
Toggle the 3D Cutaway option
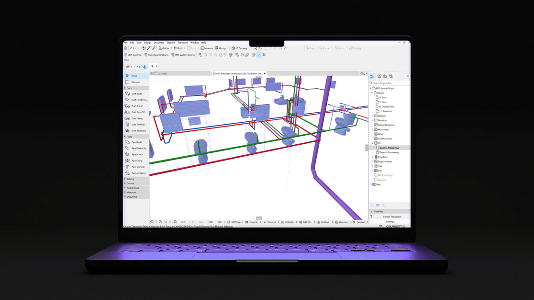(x=240, y=48)
